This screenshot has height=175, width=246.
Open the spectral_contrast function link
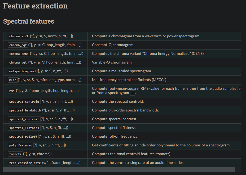point(24,119)
